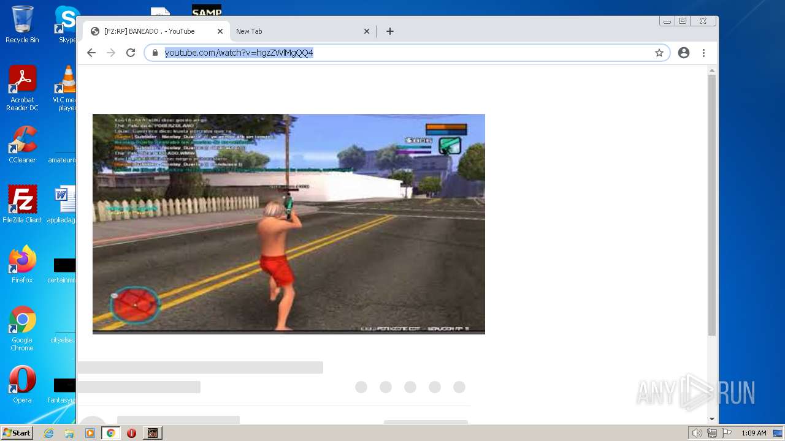Screen dimensions: 785x441
Task: Launch Opera from the desktop
Action: [x=22, y=384]
